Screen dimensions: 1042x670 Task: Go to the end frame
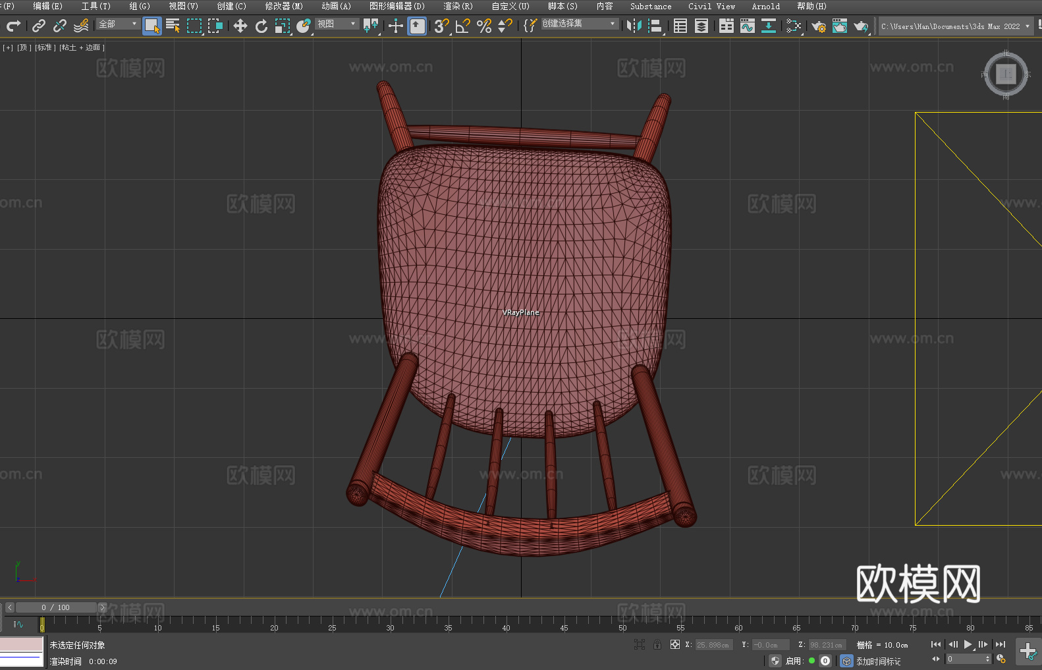click(x=1001, y=644)
